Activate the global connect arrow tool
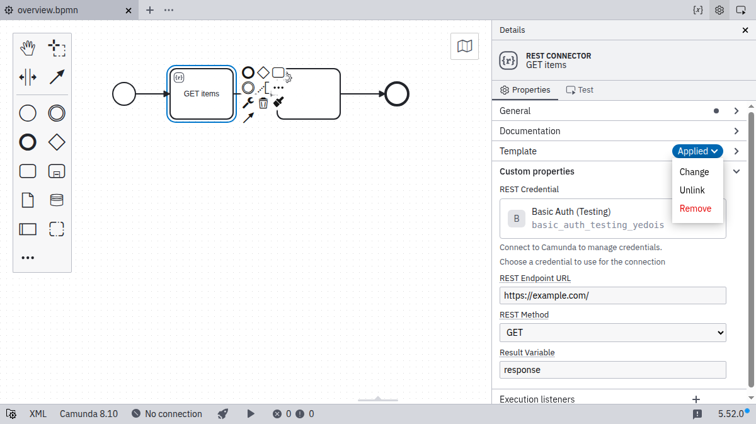756x424 pixels. click(x=57, y=77)
